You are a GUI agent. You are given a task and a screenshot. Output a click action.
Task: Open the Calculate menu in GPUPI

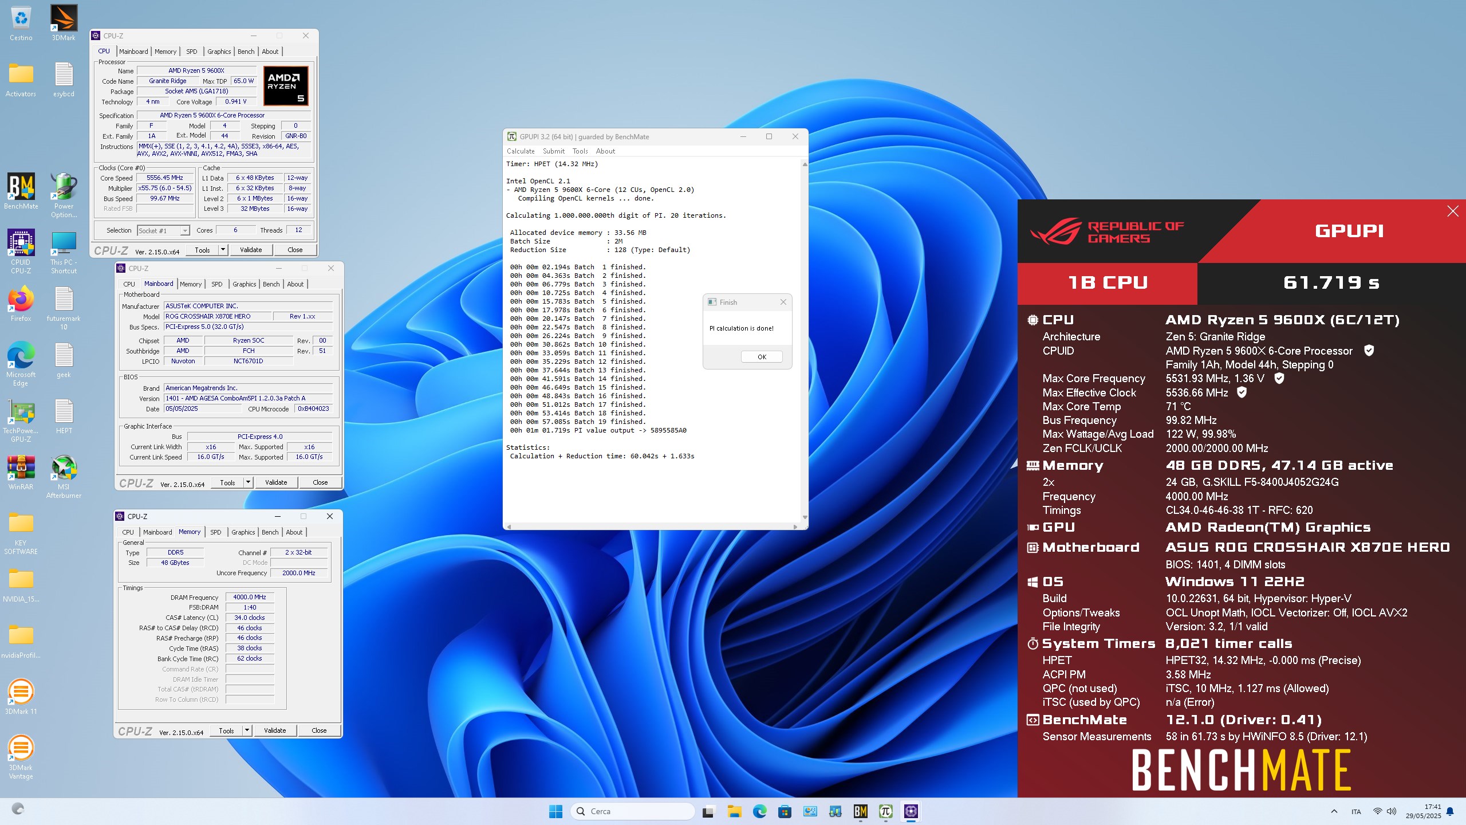521,151
